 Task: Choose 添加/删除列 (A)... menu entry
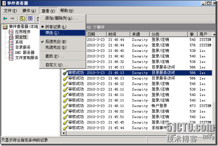coord(62,18)
